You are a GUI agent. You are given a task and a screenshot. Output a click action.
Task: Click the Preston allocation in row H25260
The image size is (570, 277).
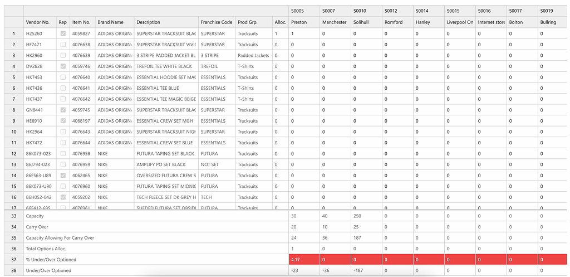click(x=304, y=33)
